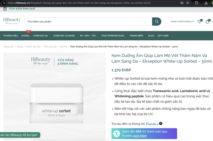
Task: Click Đăng nhập/Đăng ký link
Action: pos(182,22)
